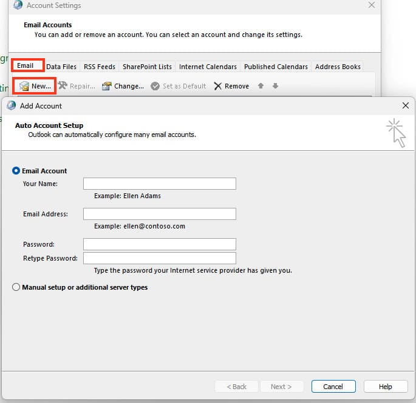Image resolution: width=416 pixels, height=403 pixels.
Task: Click the New email account icon
Action: tap(24, 86)
